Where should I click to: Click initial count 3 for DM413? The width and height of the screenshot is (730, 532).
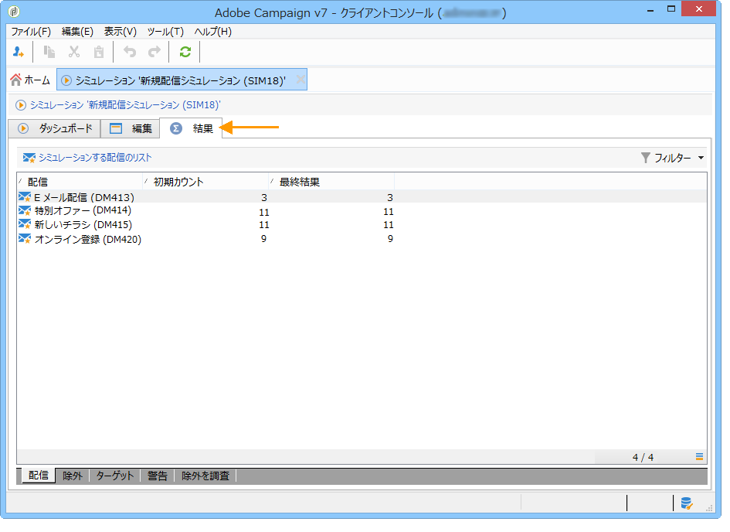coord(264,197)
